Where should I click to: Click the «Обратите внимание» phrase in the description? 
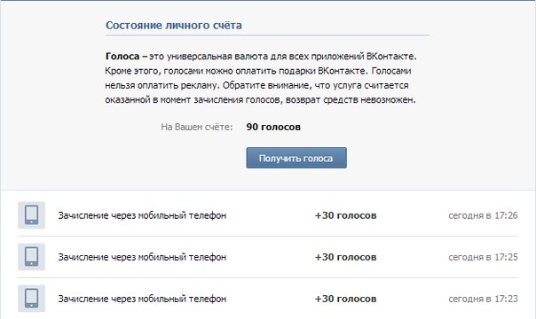266,85
